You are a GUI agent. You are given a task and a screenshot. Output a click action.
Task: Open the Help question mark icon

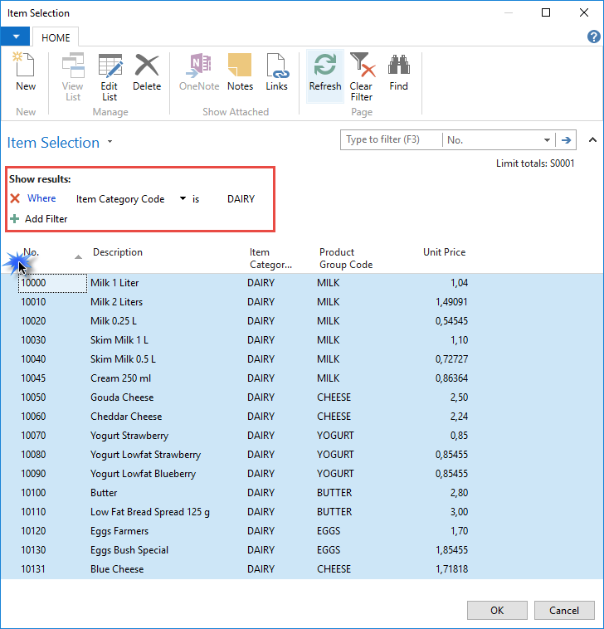(593, 37)
